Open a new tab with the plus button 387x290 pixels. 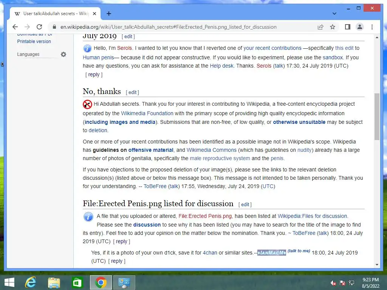click(x=108, y=14)
